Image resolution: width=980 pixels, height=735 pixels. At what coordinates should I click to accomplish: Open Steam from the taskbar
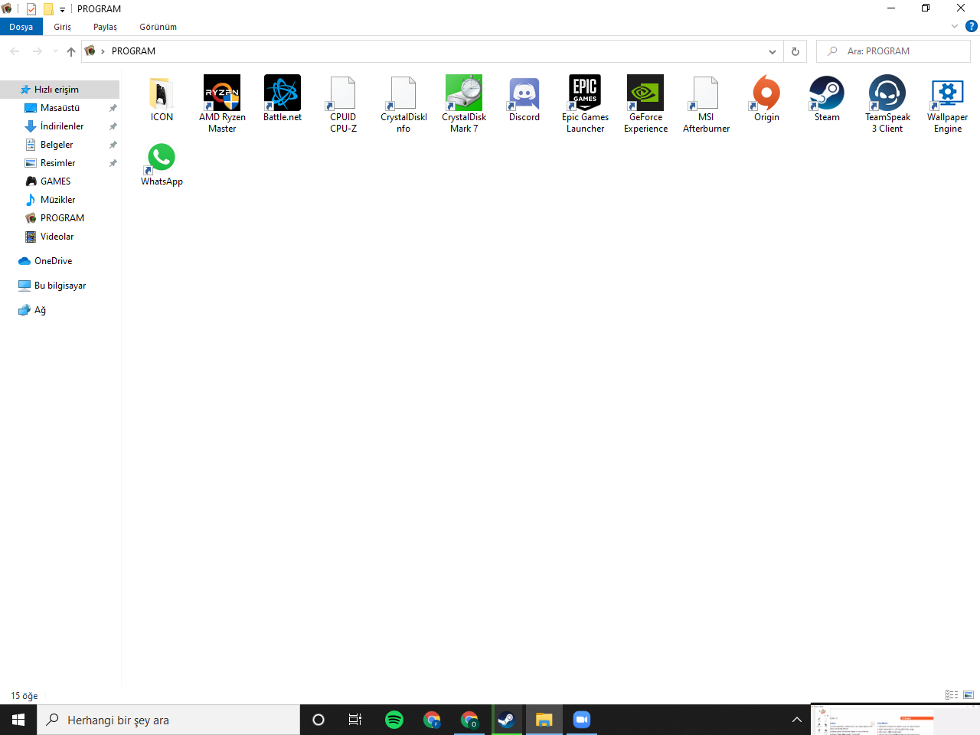click(507, 720)
